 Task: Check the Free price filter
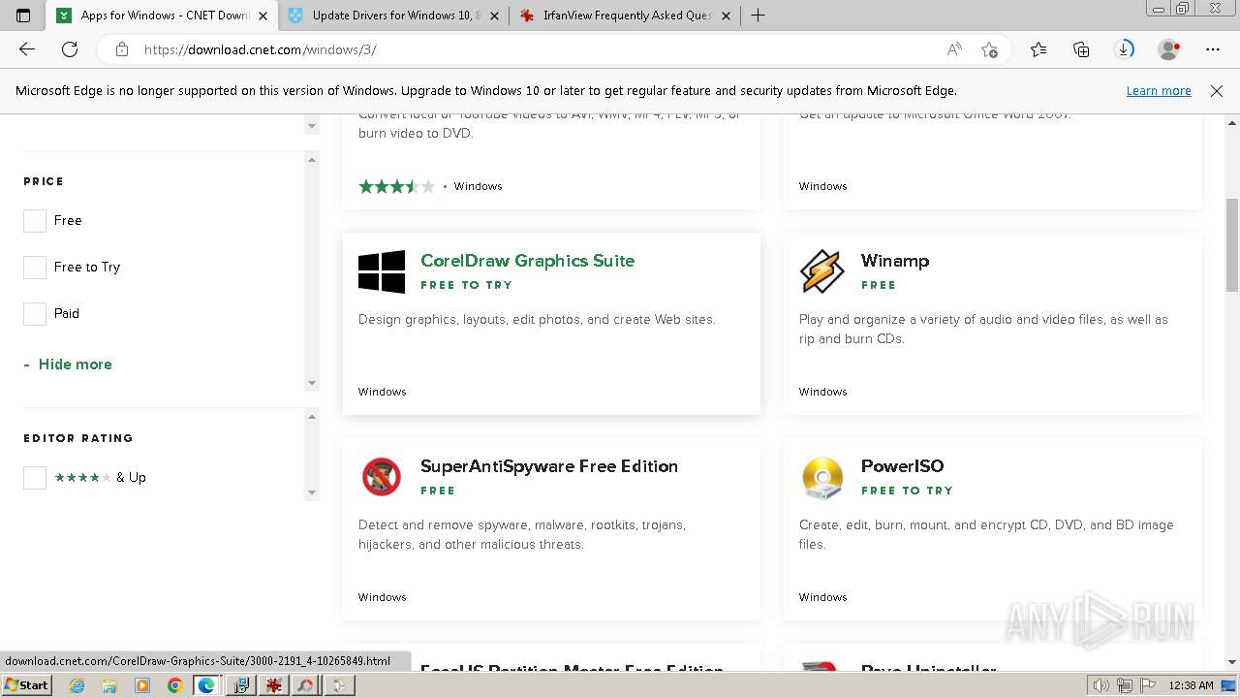click(35, 221)
